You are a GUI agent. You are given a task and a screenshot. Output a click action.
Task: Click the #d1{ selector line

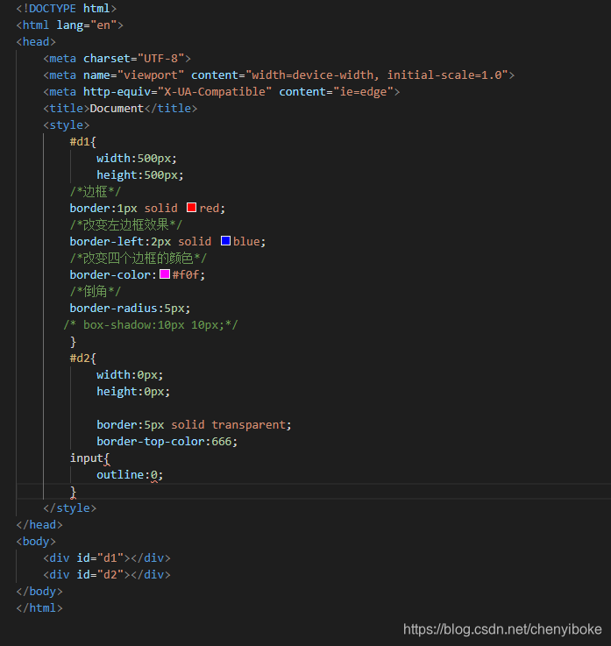coord(82,142)
